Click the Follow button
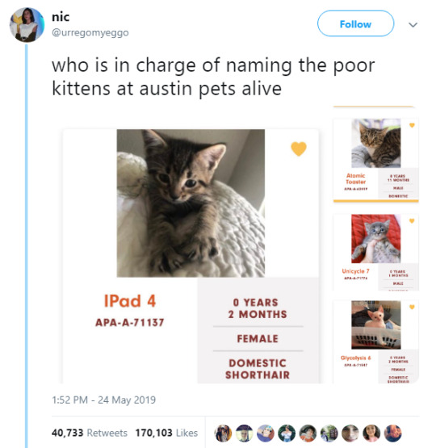This screenshot has width=436, height=448. pos(355,23)
